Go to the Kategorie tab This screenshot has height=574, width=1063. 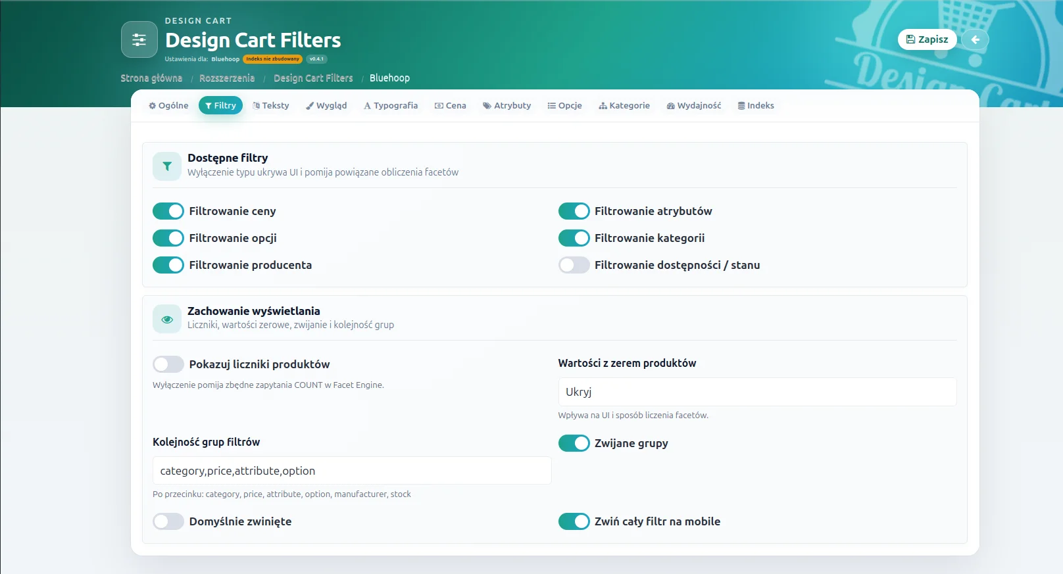[x=624, y=105]
